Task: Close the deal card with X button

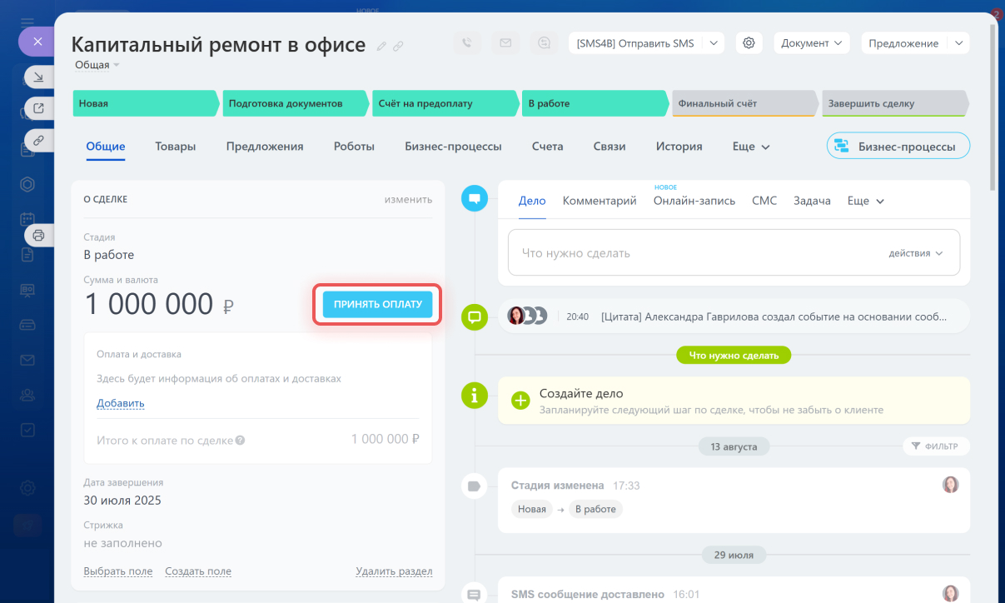Action: coord(37,41)
